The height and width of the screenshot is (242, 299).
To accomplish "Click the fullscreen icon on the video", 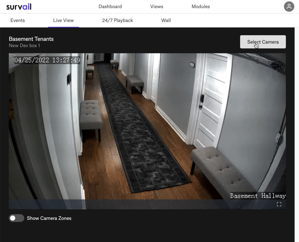I will tap(279, 204).
